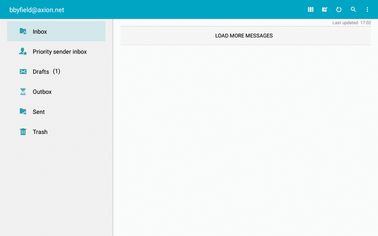378x236 pixels.
Task: Compose a new email
Action: point(324,9)
